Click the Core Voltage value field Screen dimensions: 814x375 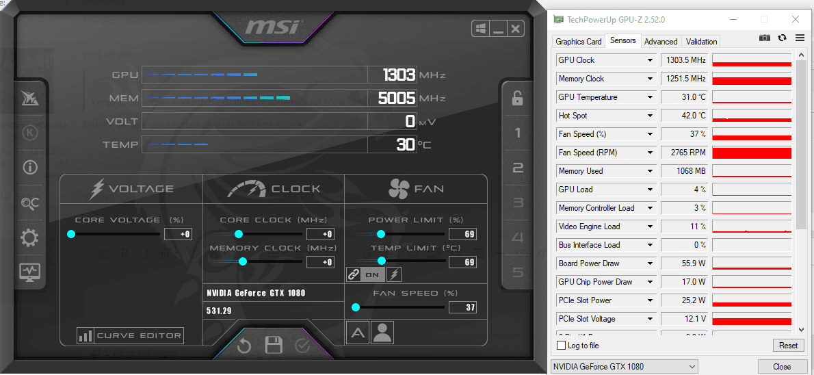[x=178, y=234]
